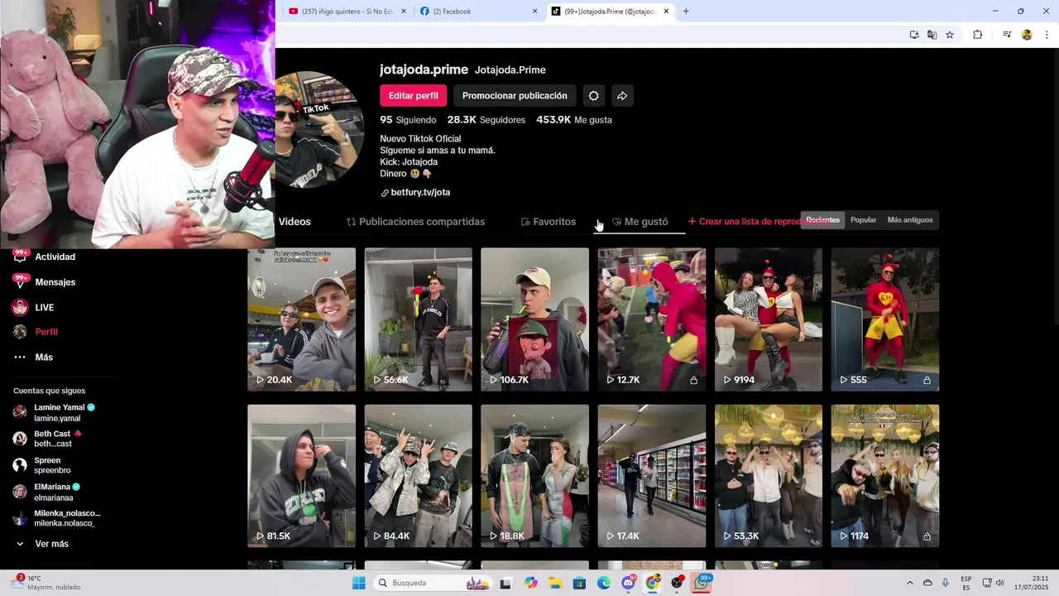
Task: Open Discord from the taskbar
Action: click(x=629, y=583)
